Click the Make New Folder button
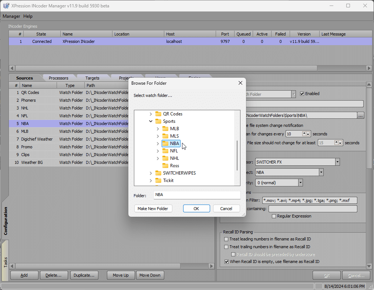The height and width of the screenshot is (290, 374). pyautogui.click(x=153, y=209)
